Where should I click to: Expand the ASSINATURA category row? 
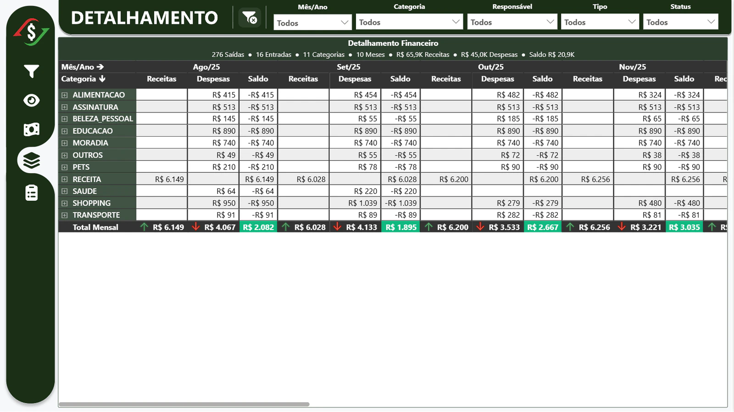(65, 107)
